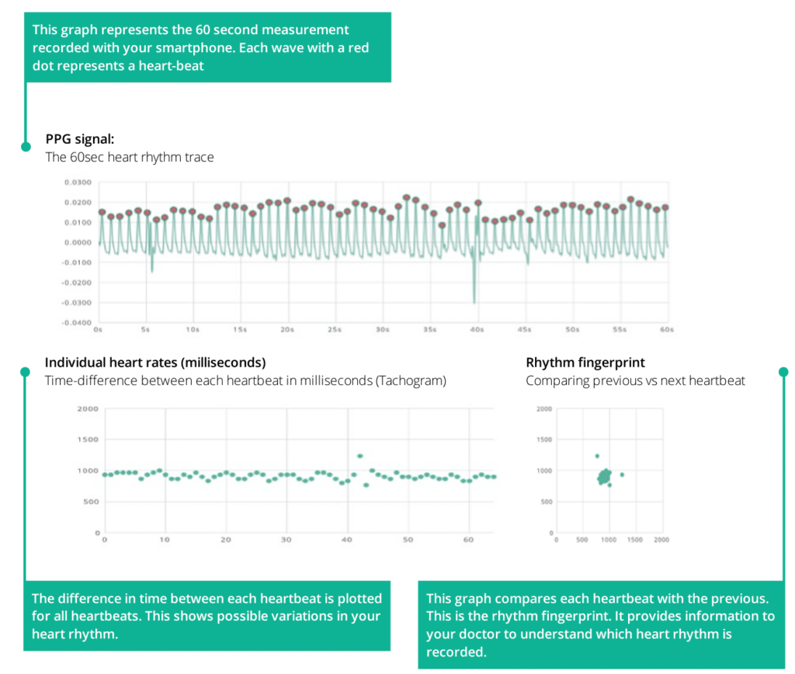Click the green bullet right of Rhythm fingerprint

pos(782,370)
